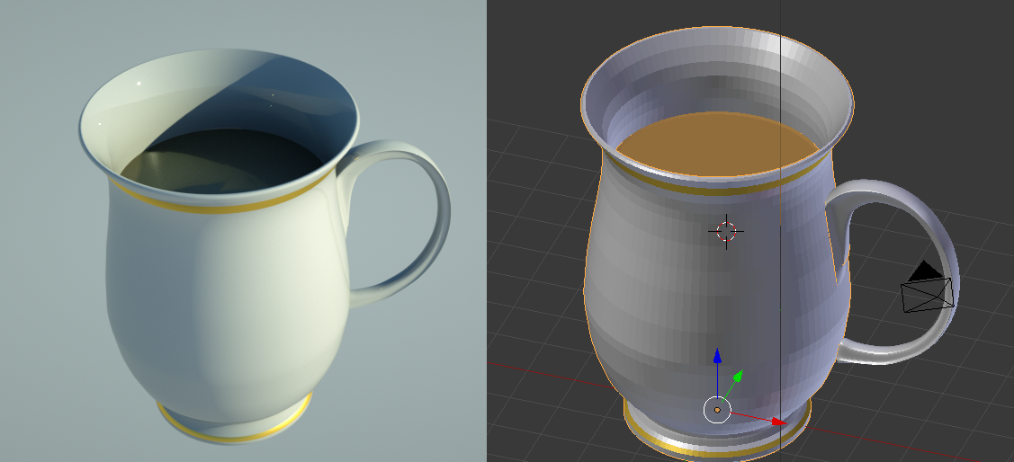Click the white manipulator center circle
Screen dimensions: 1014x462
716,410
